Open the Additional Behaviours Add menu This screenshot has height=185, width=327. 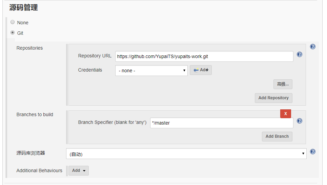tap(79, 170)
